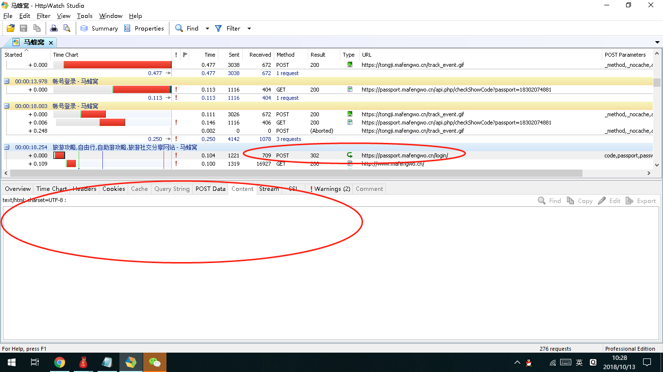The image size is (663, 372).
Task: Collapse the 00:00:18.254 page group
Action: coord(7,147)
